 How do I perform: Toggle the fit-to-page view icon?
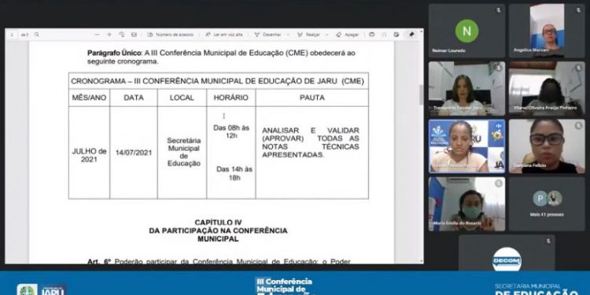click(x=134, y=35)
